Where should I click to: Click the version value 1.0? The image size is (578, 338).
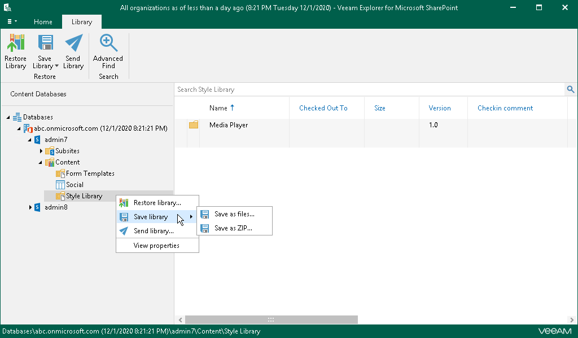433,125
